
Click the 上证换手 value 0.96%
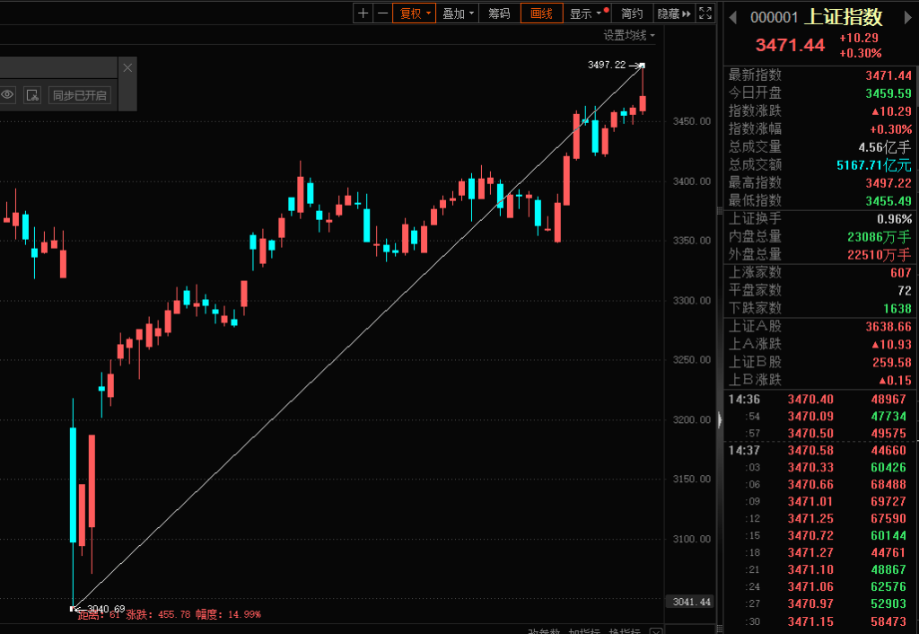pos(895,219)
